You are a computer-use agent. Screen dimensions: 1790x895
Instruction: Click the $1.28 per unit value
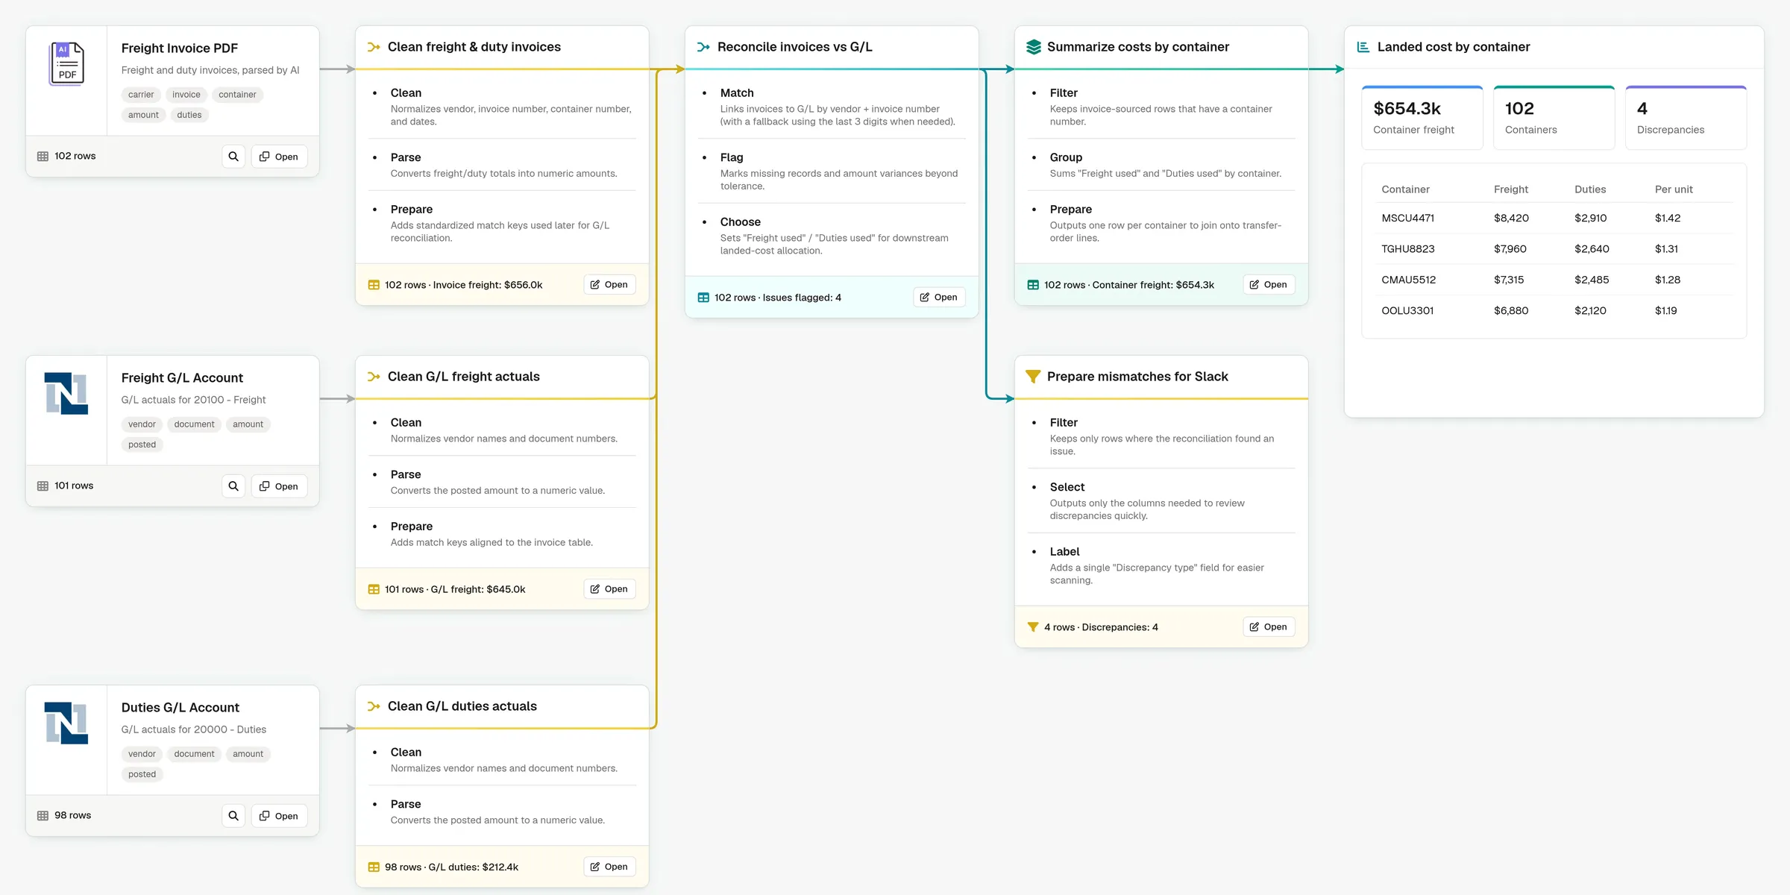pos(1668,280)
